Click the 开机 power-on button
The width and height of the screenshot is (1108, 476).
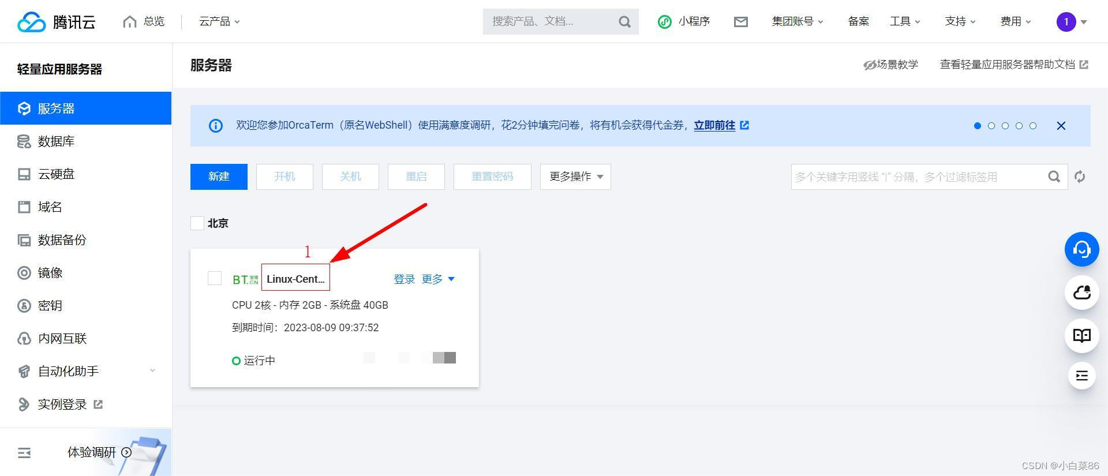point(285,177)
